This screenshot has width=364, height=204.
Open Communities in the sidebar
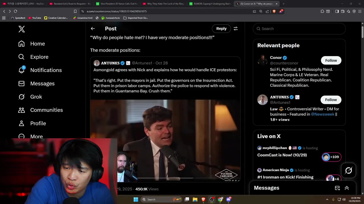tap(40, 110)
